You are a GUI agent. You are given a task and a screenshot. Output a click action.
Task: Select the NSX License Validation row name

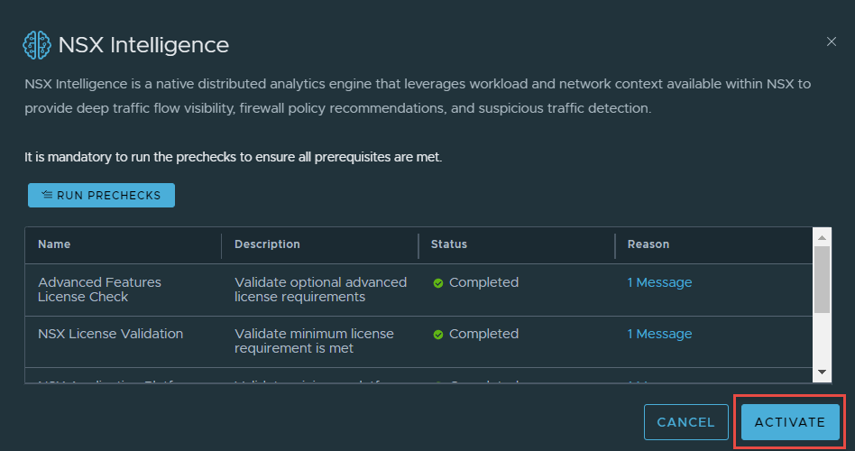(x=111, y=334)
